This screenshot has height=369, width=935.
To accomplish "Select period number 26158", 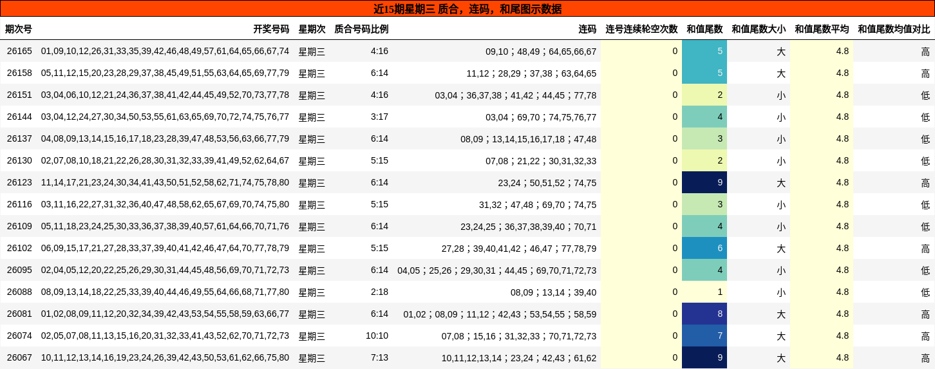I will tap(19, 73).
